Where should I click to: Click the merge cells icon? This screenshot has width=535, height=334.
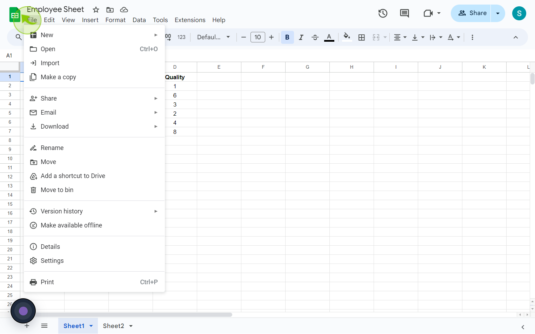point(376,37)
